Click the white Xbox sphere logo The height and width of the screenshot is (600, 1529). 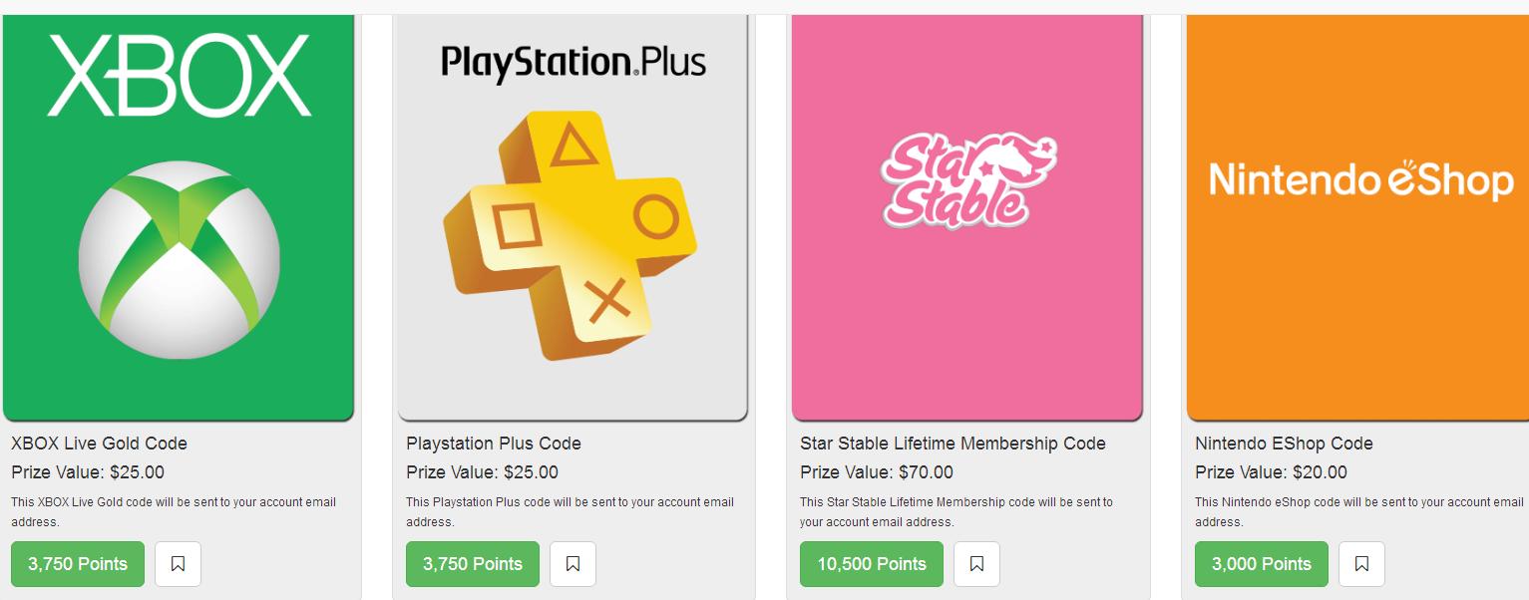[x=180, y=261]
